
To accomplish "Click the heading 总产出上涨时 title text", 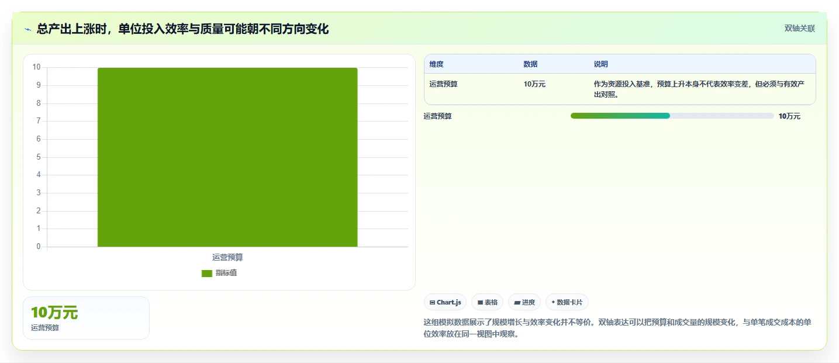I will pyautogui.click(x=182, y=29).
